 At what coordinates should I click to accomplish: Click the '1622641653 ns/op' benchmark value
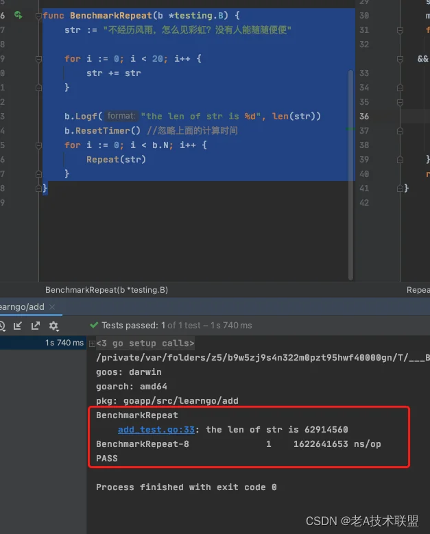pyautogui.click(x=337, y=444)
